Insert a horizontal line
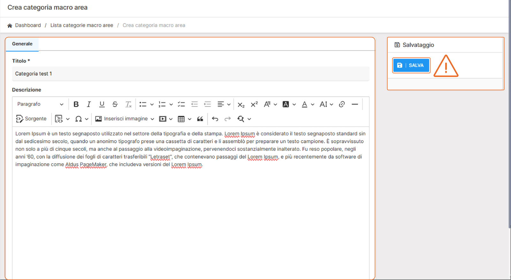Viewport: 511px width, 280px height. pyautogui.click(x=355, y=104)
